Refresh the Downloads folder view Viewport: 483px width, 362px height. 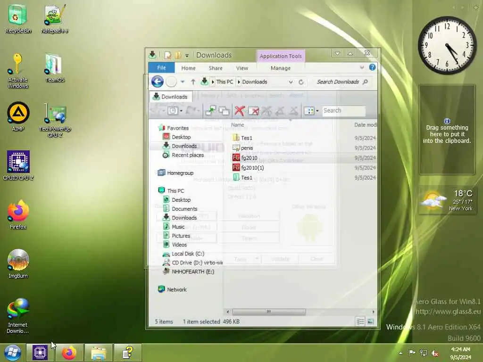[301, 82]
